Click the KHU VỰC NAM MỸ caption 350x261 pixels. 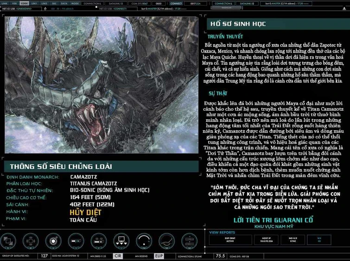pos(274,227)
